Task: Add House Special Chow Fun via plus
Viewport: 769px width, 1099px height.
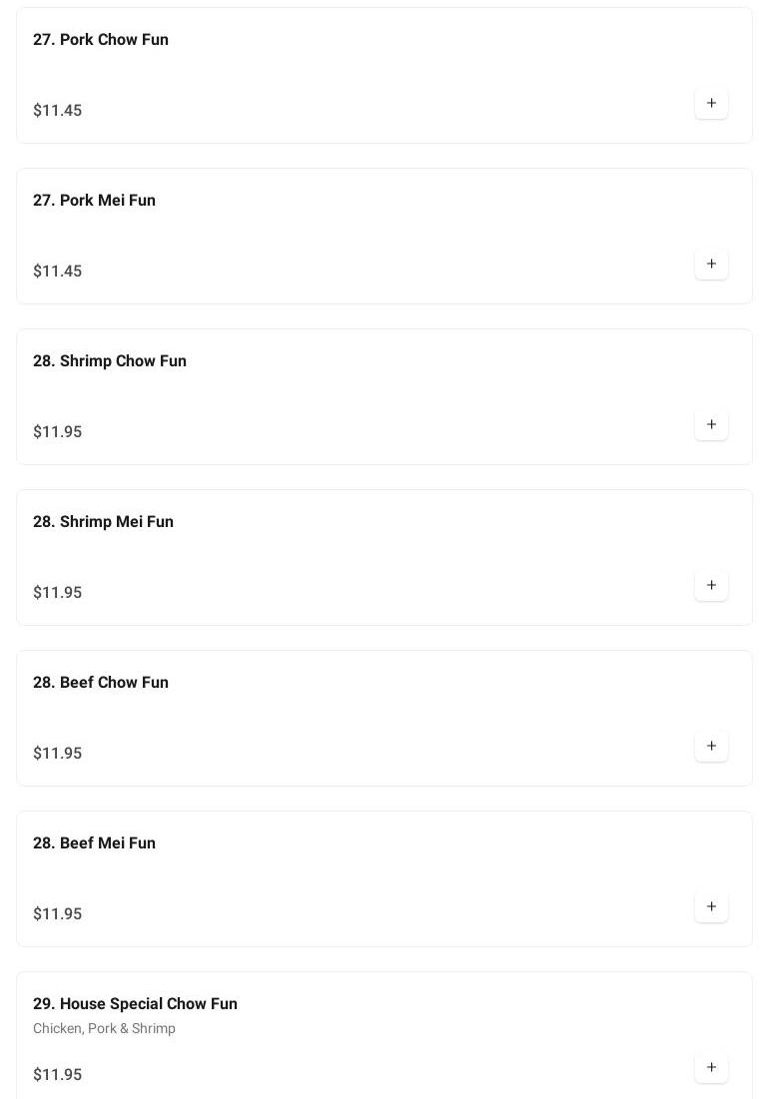Action: tap(711, 1068)
